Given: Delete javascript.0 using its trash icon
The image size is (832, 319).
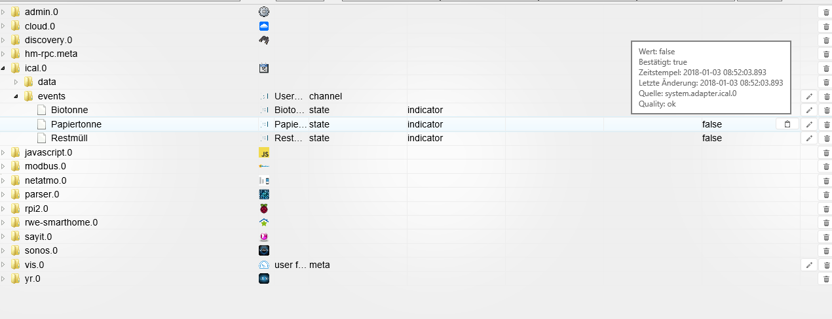Looking at the screenshot, I should click(826, 152).
